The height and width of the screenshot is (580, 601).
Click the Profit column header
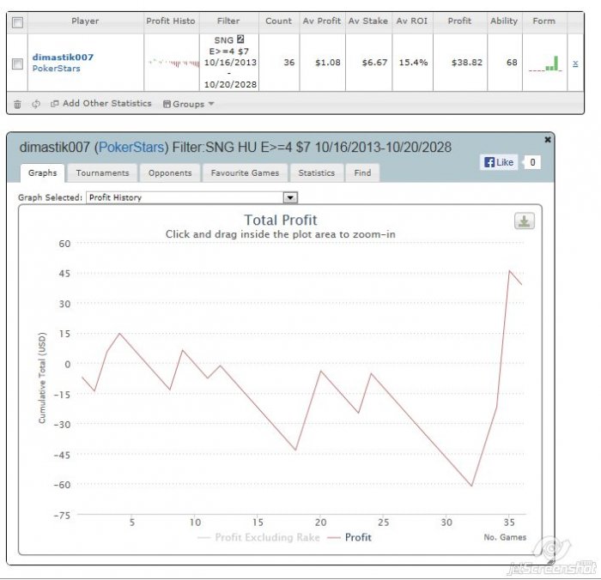[459, 21]
